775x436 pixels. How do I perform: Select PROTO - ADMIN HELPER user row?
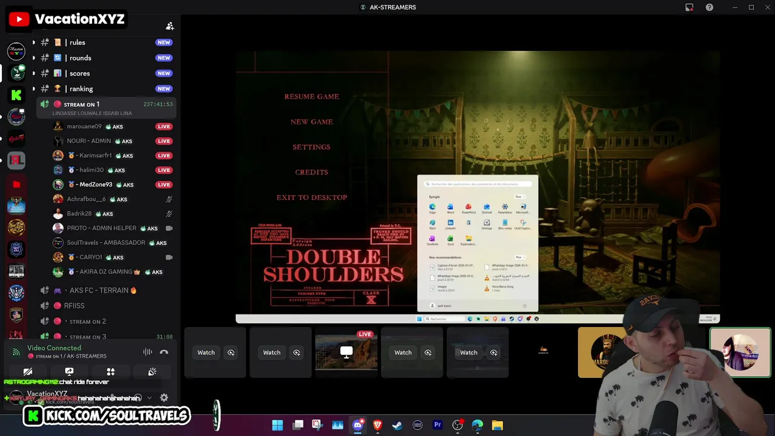113,228
